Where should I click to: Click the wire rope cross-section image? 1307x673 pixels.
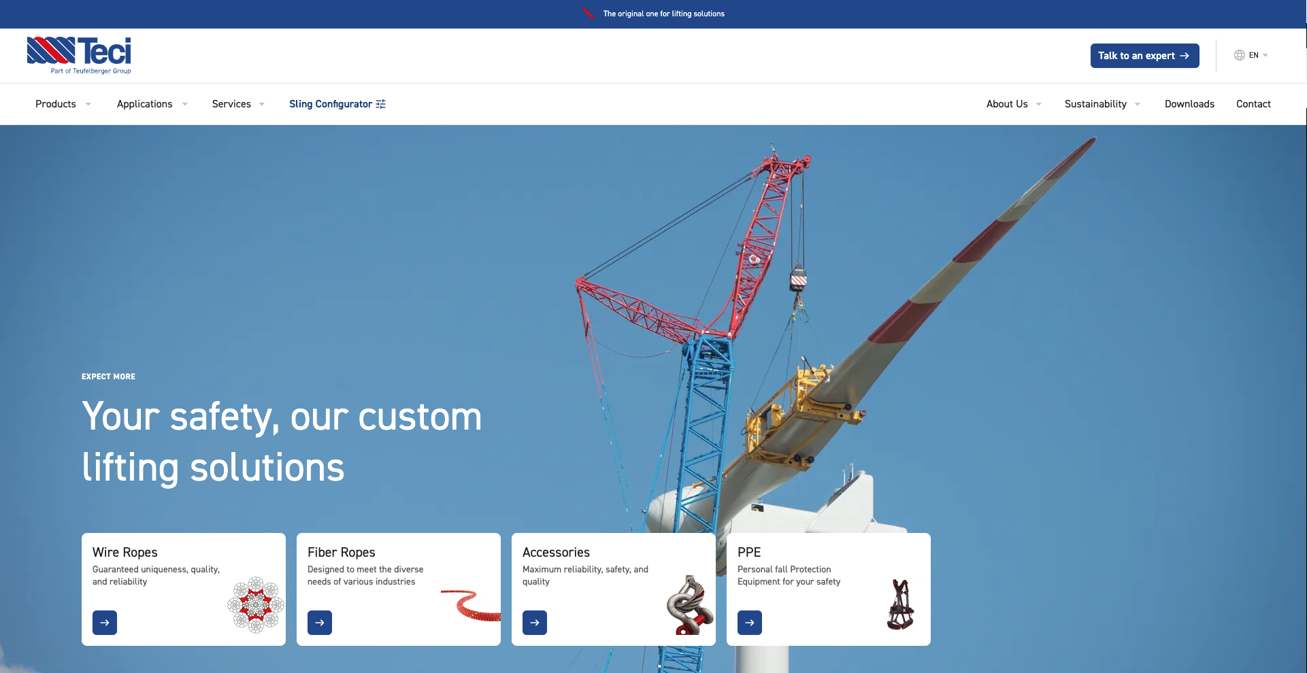pos(256,605)
